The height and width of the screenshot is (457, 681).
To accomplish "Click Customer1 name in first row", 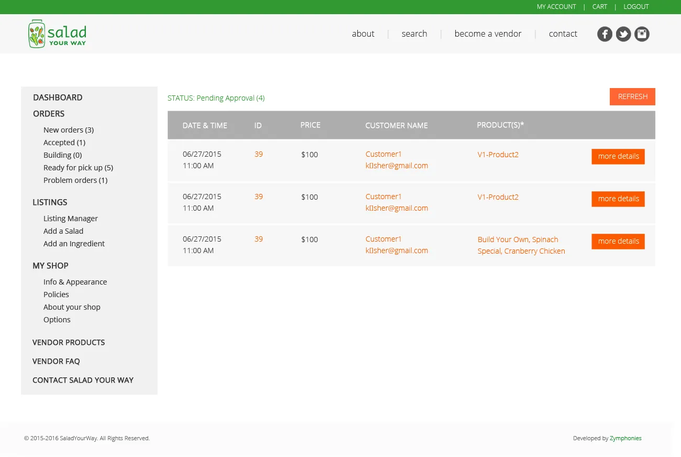I will click(x=383, y=154).
